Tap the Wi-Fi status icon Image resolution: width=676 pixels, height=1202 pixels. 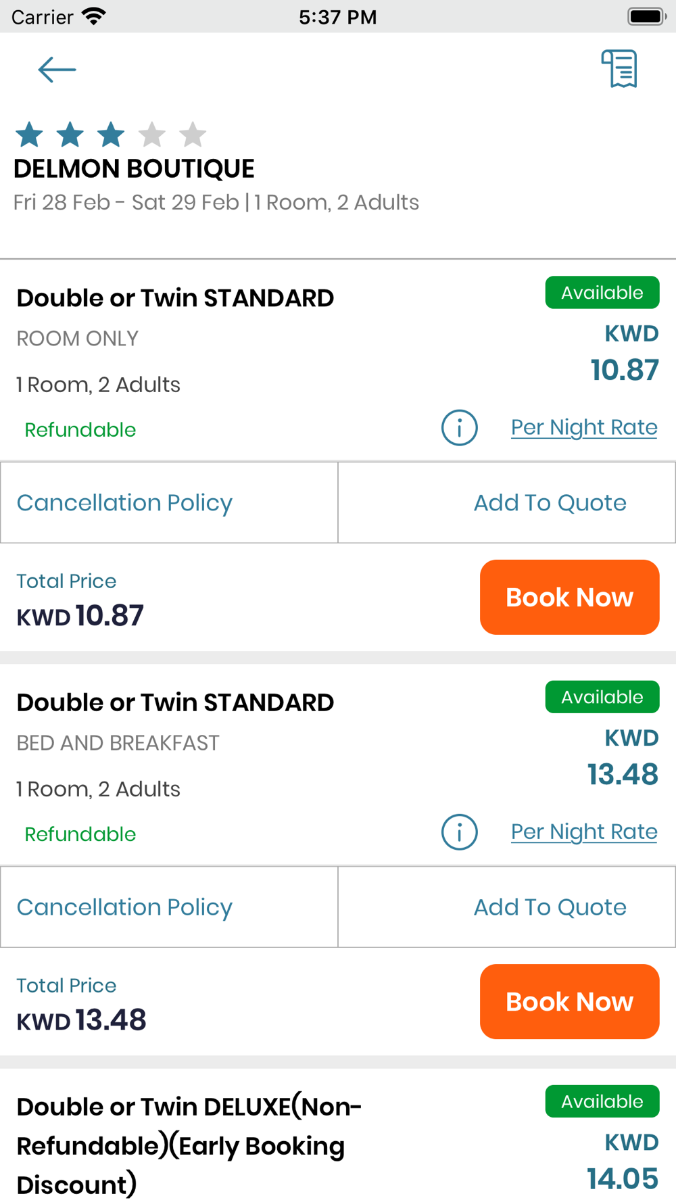[93, 16]
